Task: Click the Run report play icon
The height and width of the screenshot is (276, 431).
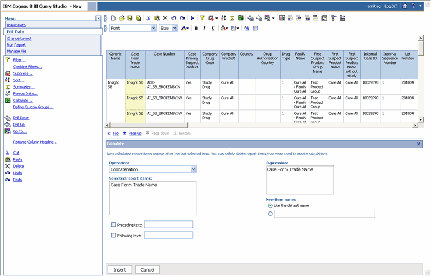Action: tap(192, 18)
